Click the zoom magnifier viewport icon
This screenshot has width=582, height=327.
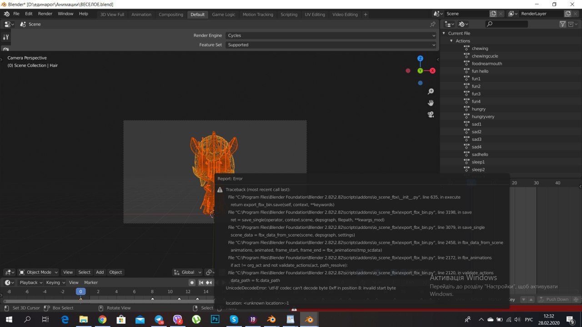point(431,92)
